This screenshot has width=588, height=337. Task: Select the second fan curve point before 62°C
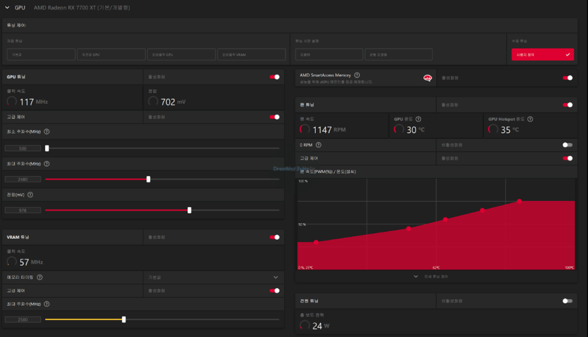[x=408, y=228]
